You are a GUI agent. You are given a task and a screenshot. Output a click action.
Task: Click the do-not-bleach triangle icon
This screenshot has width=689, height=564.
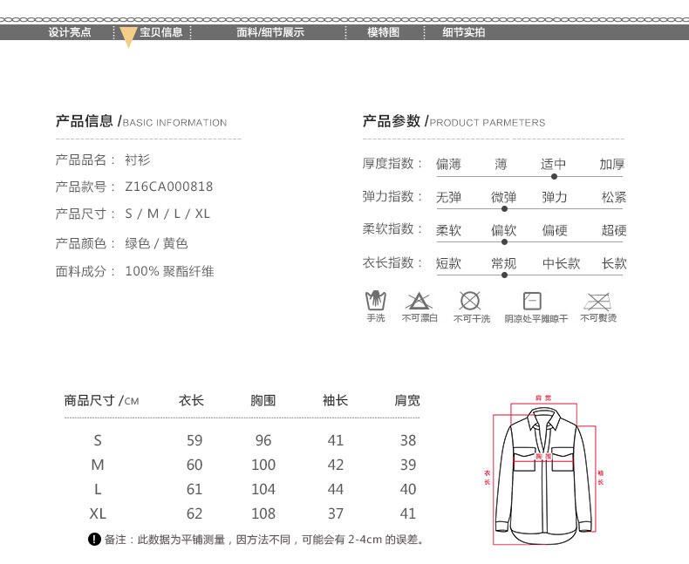tap(419, 302)
